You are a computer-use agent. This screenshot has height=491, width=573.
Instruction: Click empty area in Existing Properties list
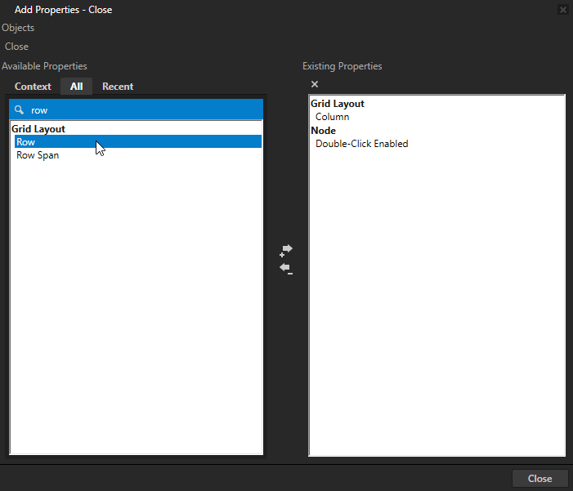point(436,310)
